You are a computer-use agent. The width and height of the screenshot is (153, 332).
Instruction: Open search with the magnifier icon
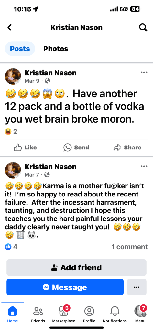point(143,27)
